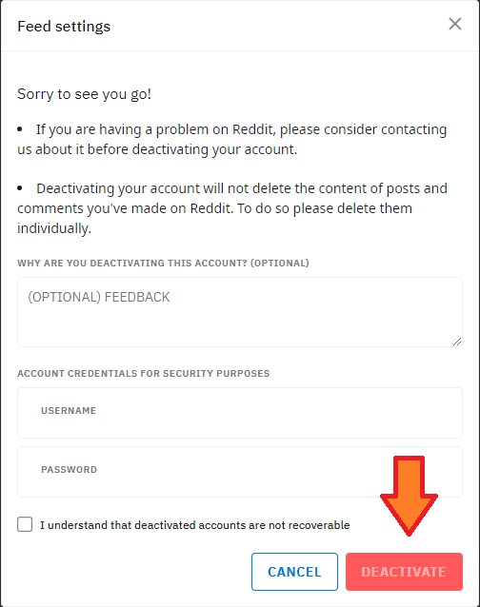
Task: Click the PASSWORD placeholder text
Action: [69, 470]
